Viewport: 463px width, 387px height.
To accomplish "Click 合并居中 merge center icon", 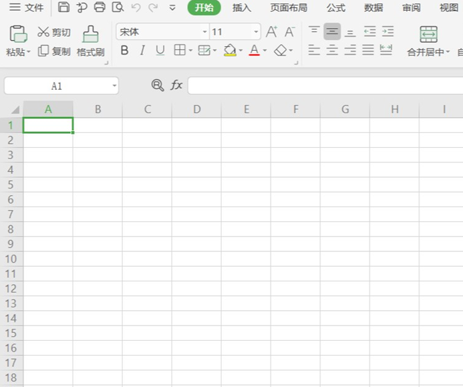I will pyautogui.click(x=428, y=34).
